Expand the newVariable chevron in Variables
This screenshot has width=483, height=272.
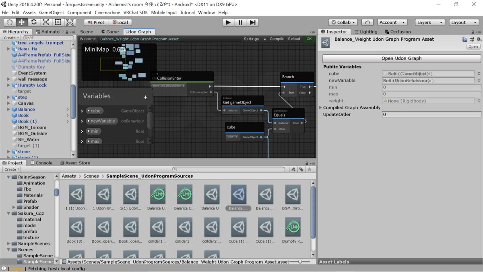coord(82,121)
